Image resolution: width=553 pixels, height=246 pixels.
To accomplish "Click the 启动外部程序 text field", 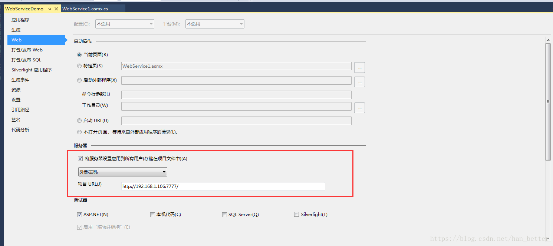I will [236, 81].
